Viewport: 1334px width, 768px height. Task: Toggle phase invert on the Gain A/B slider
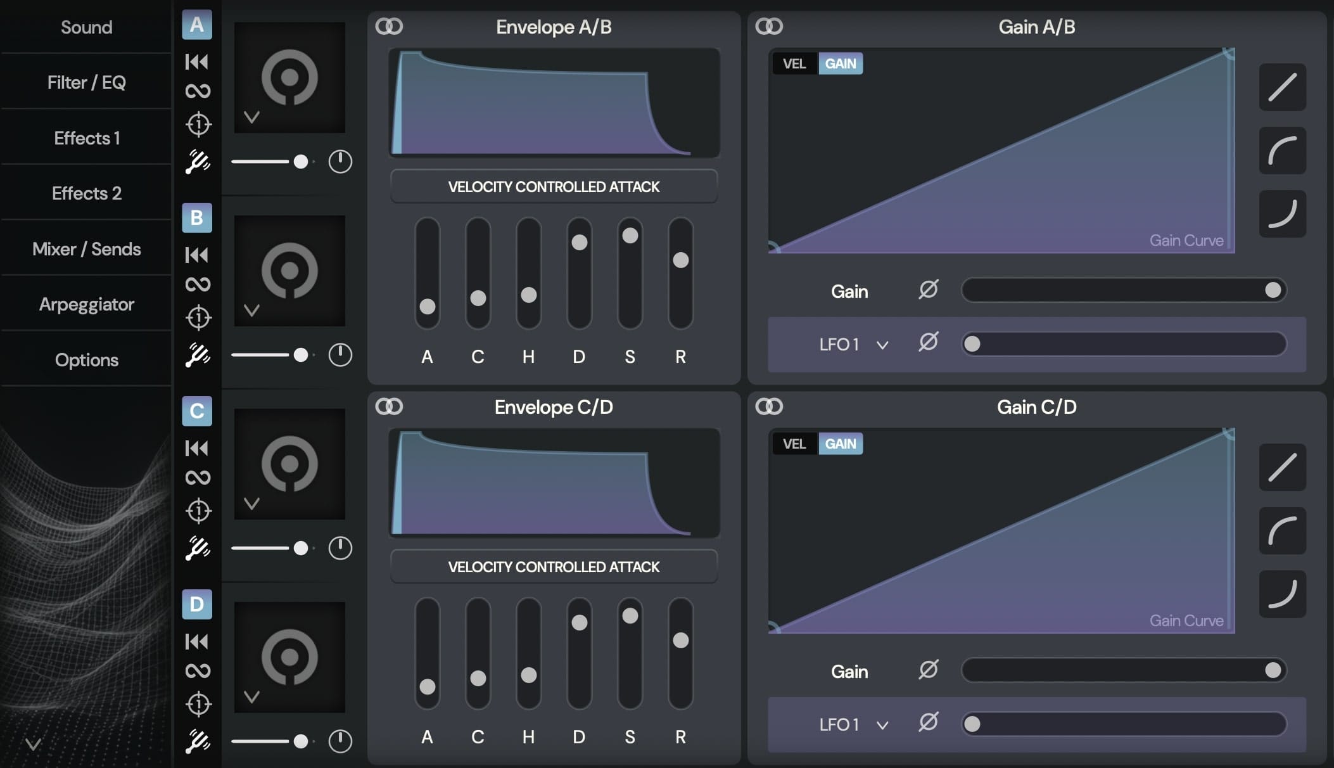pyautogui.click(x=929, y=290)
